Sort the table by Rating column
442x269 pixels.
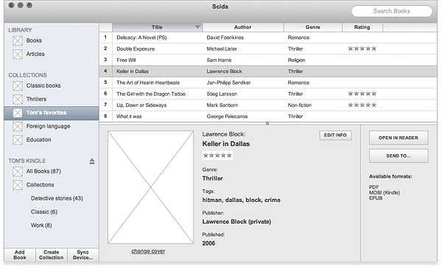tap(362, 27)
